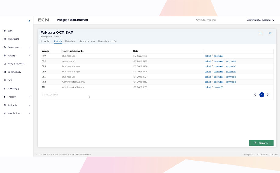Expand the Dokumenty submenu
Screen dimensions: 280x173
tap(14, 47)
